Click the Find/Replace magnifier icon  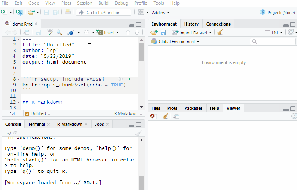(59, 32)
